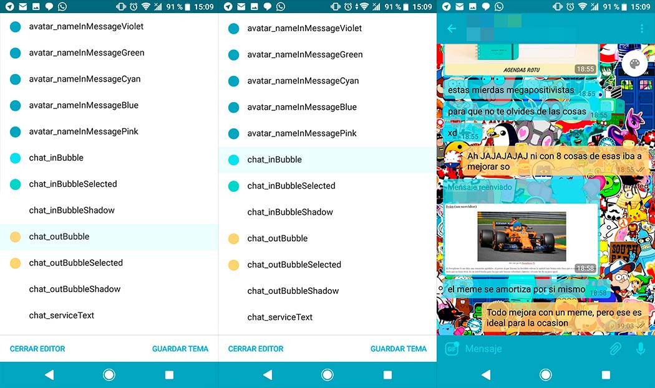Tap chat_inBubbleSelected swatch in middle screen
Screen dimensions: 655x388
pyautogui.click(x=234, y=186)
